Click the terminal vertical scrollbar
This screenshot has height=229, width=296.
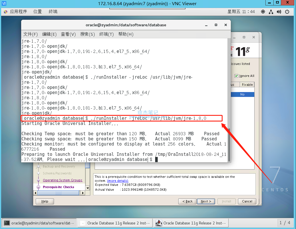pos(229,145)
